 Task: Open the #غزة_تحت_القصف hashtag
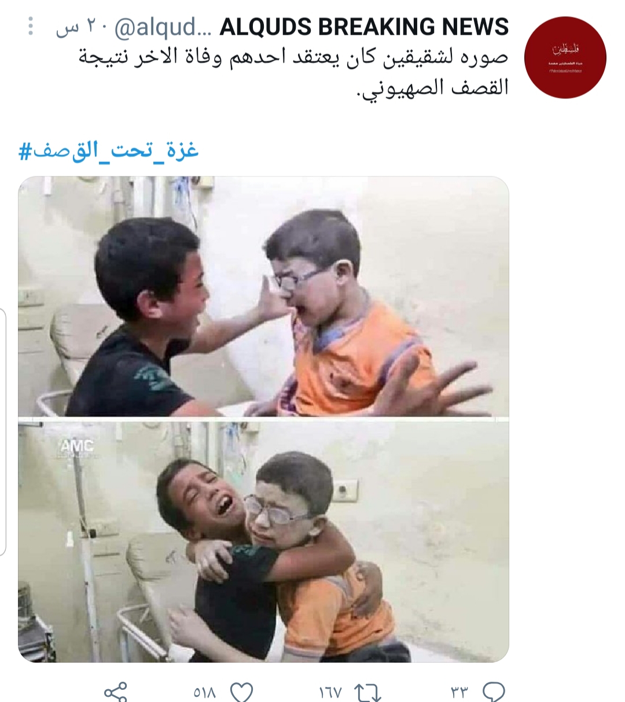pyautogui.click(x=109, y=150)
